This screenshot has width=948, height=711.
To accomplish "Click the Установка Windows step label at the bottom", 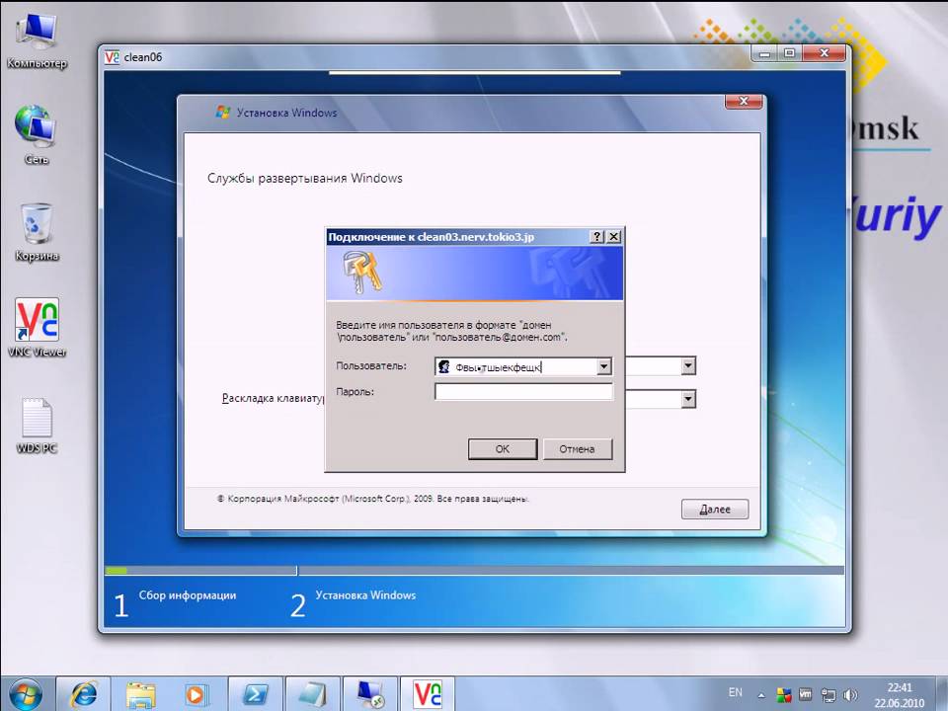I will tap(365, 595).
